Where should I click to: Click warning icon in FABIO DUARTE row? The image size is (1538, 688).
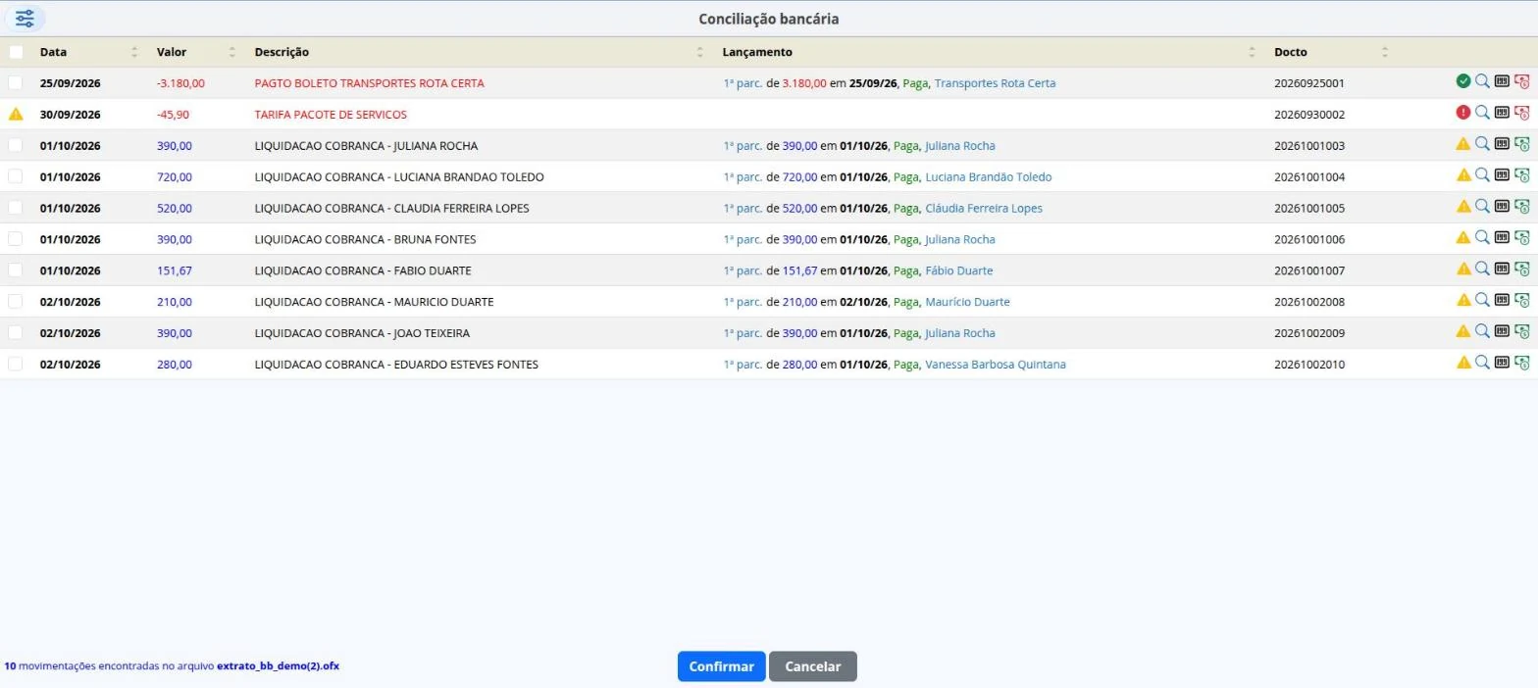(x=1463, y=270)
